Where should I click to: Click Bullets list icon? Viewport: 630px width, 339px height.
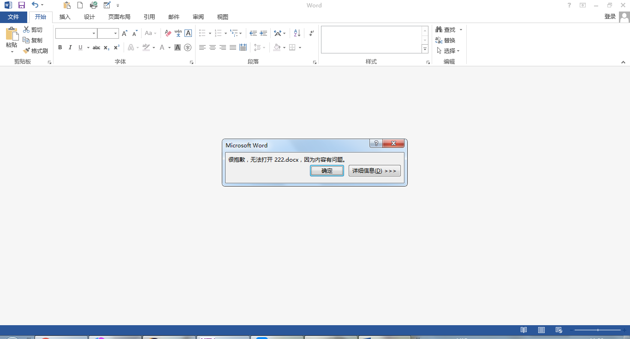click(x=202, y=33)
